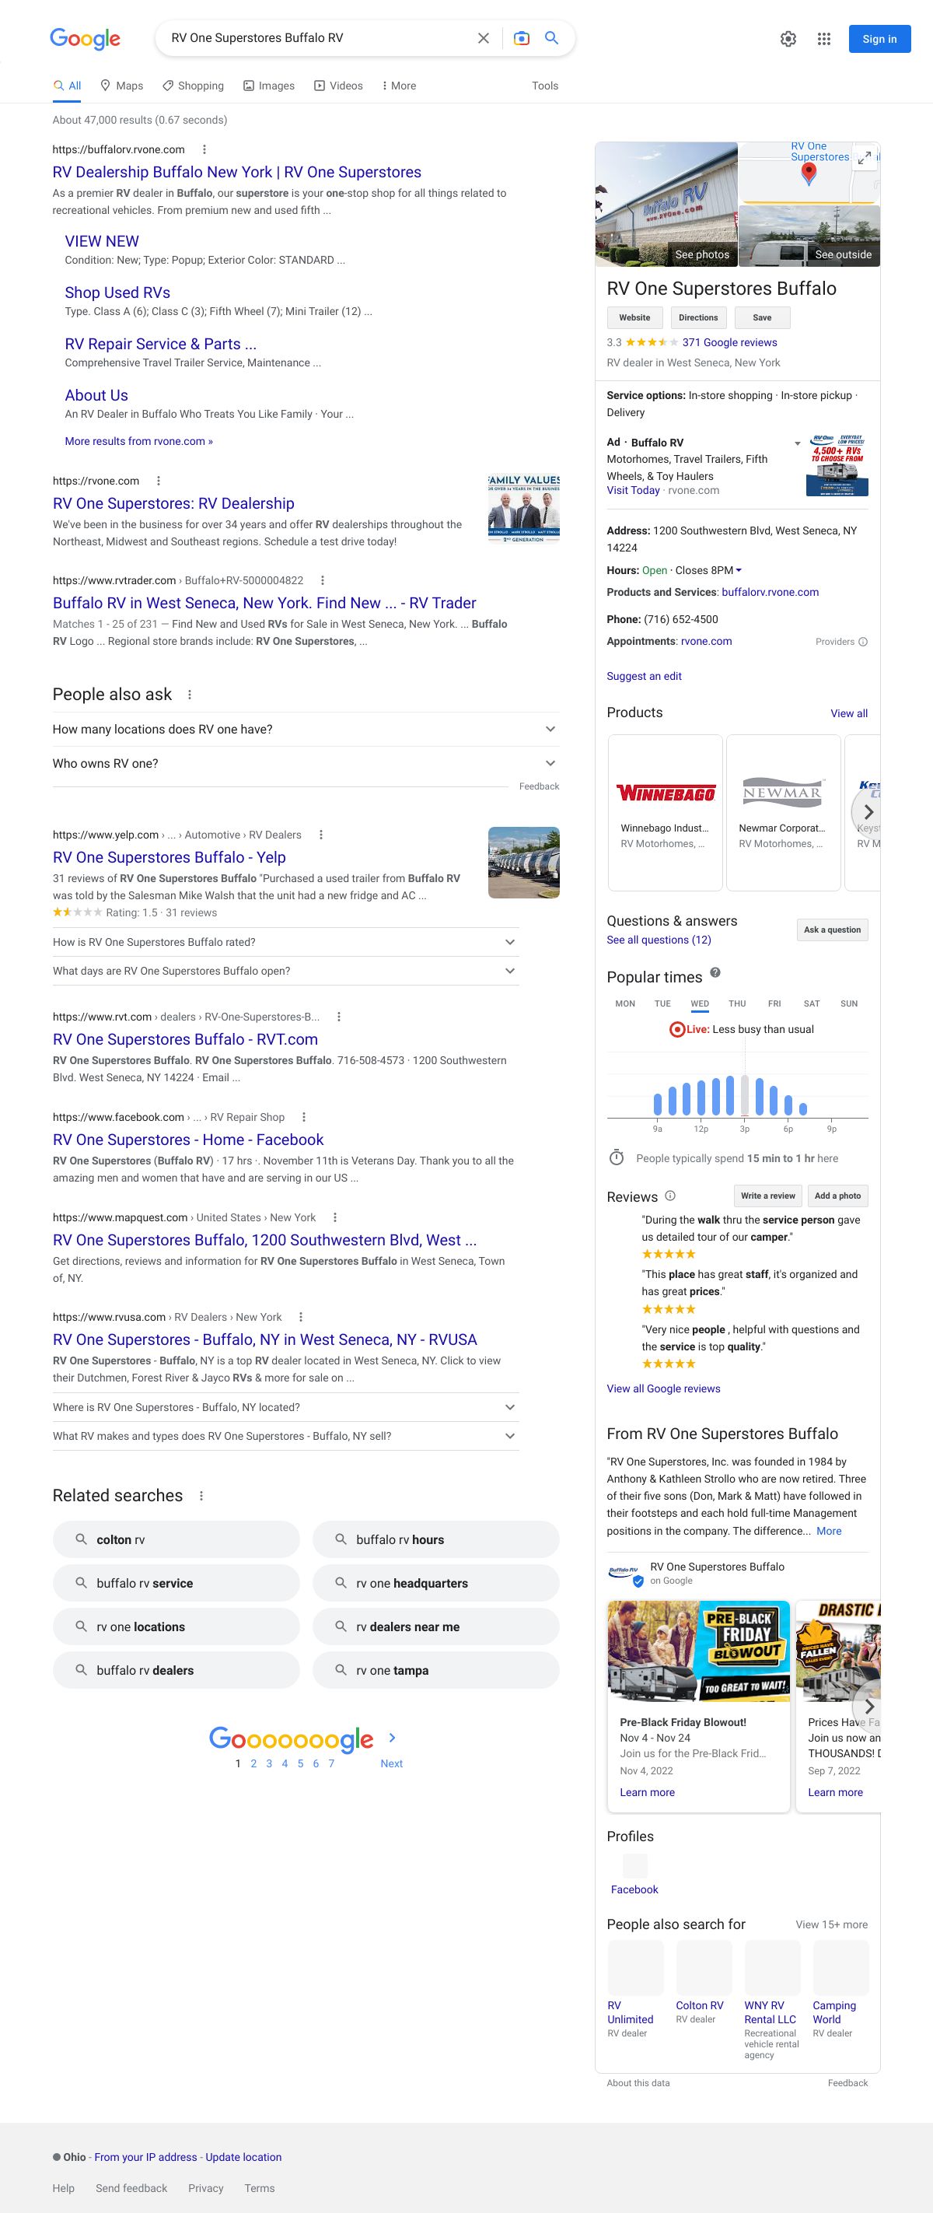
Task: Go to results page 2
Action: coord(253,1763)
